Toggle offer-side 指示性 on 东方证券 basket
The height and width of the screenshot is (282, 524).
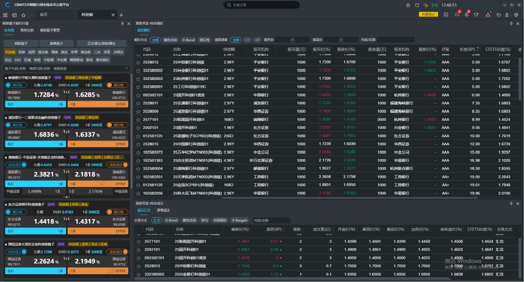coord(116,212)
